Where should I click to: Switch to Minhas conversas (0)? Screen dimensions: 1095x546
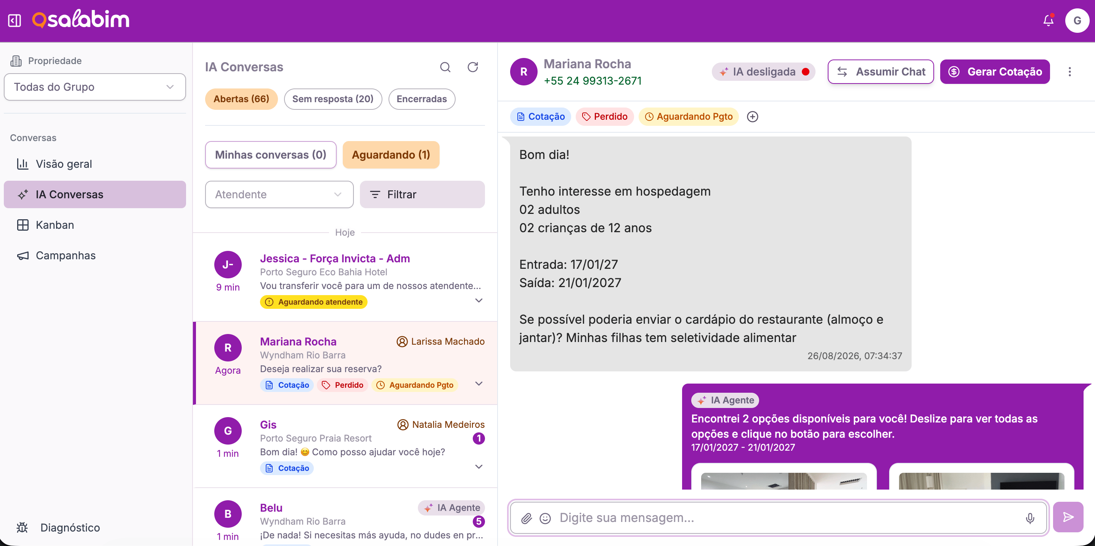(271, 155)
